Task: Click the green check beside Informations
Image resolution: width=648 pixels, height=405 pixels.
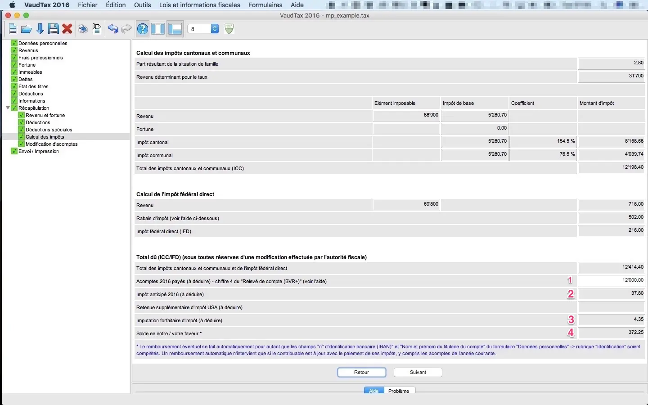Action: 14,101
